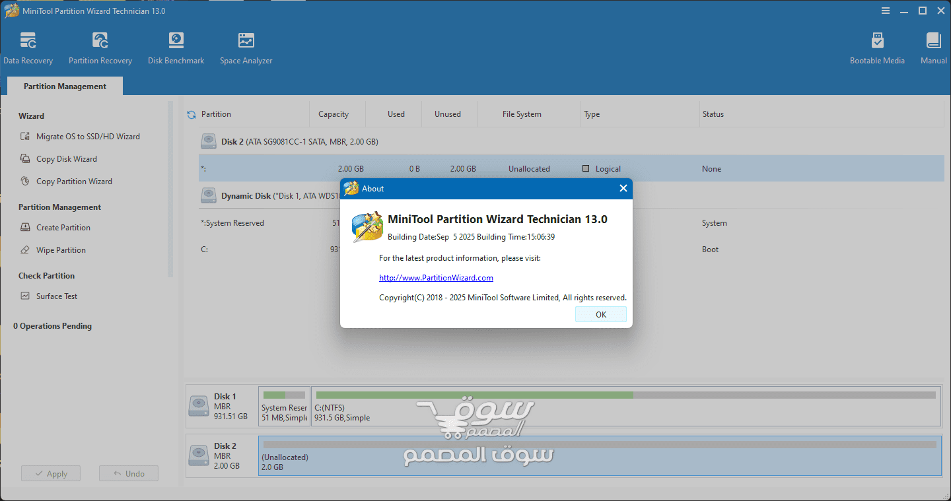This screenshot has height=501, width=951.
Task: Open the Manual
Action: 933,46
